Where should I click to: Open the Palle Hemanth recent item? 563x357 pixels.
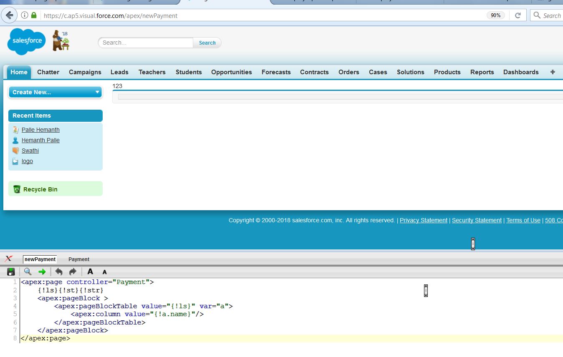(40, 130)
